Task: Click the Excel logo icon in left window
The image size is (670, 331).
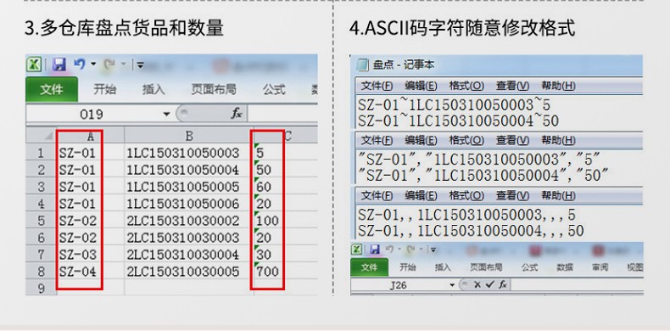Action: [34, 65]
